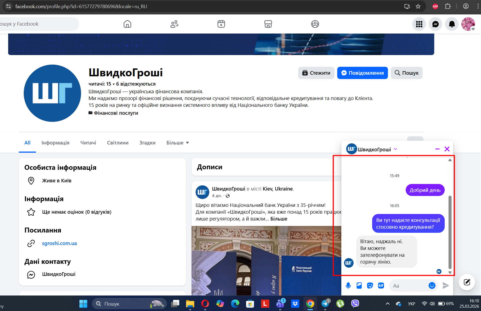481x311 pixels.
Task: Open your account profile avatar menu
Action: (x=468, y=24)
